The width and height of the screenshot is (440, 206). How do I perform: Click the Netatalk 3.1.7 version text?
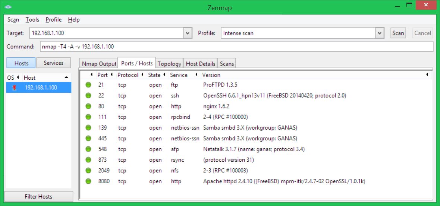coord(254,149)
